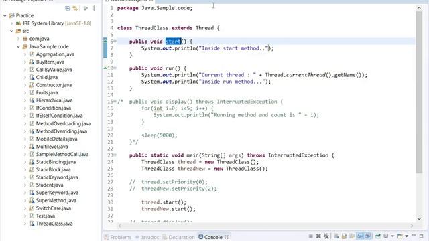Select StaticKeyword.java in the tree
Screen dimensions: 429x241
tap(57, 177)
